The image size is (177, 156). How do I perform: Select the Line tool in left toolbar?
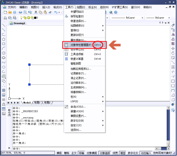pos(4,25)
